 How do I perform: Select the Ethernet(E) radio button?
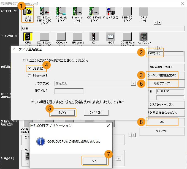coord(29,76)
